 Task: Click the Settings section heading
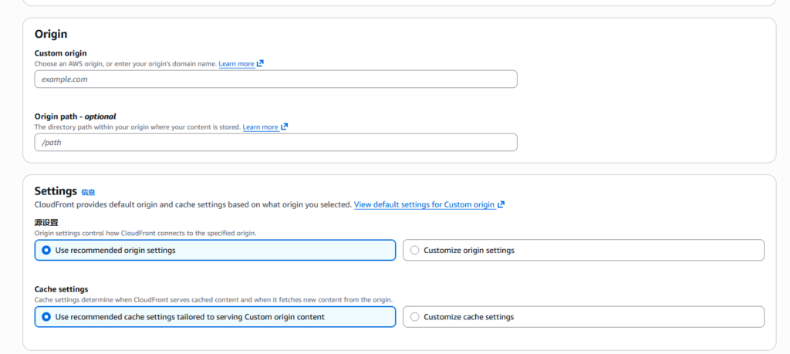[x=56, y=190]
